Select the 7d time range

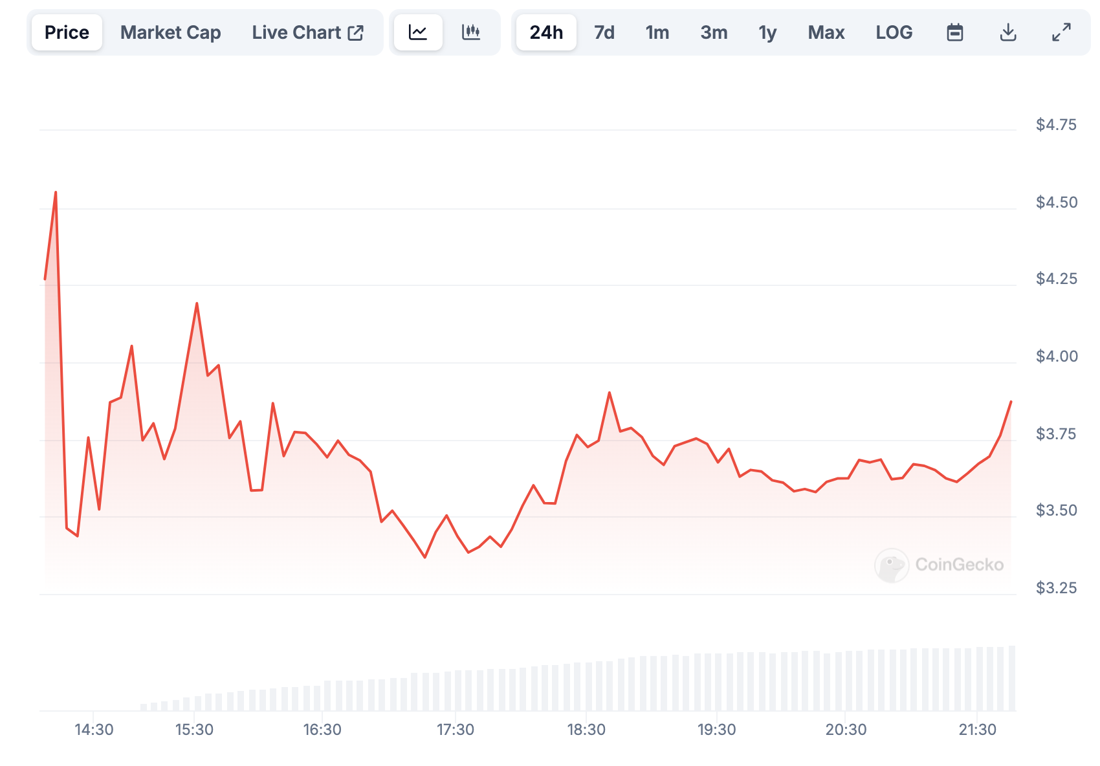pyautogui.click(x=604, y=32)
